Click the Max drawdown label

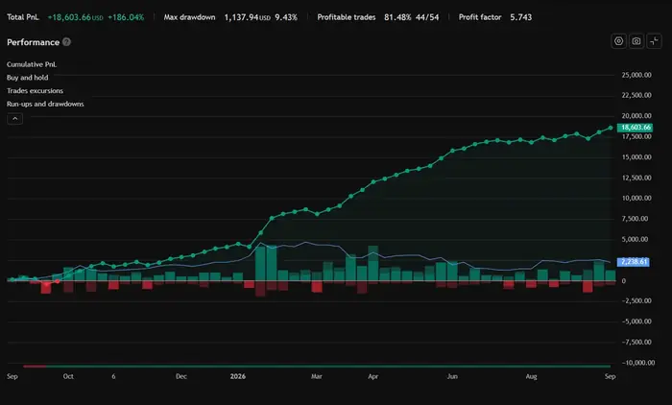coord(189,17)
